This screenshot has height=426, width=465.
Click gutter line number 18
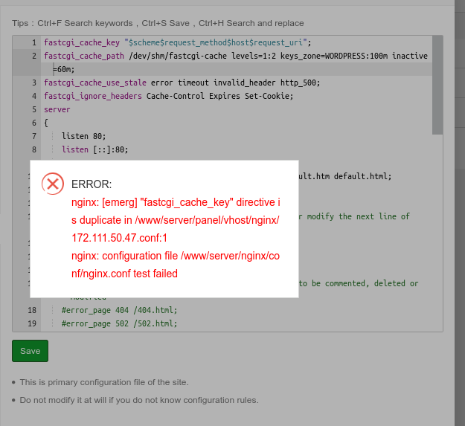[x=31, y=310]
